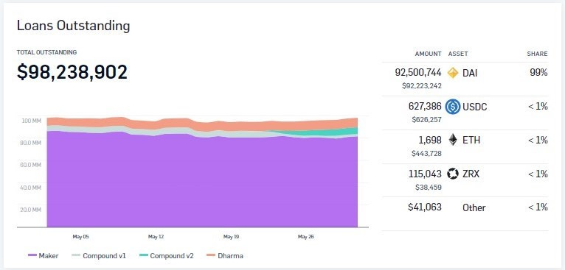
Task: Click the Maker legend label
Action: click(x=49, y=256)
